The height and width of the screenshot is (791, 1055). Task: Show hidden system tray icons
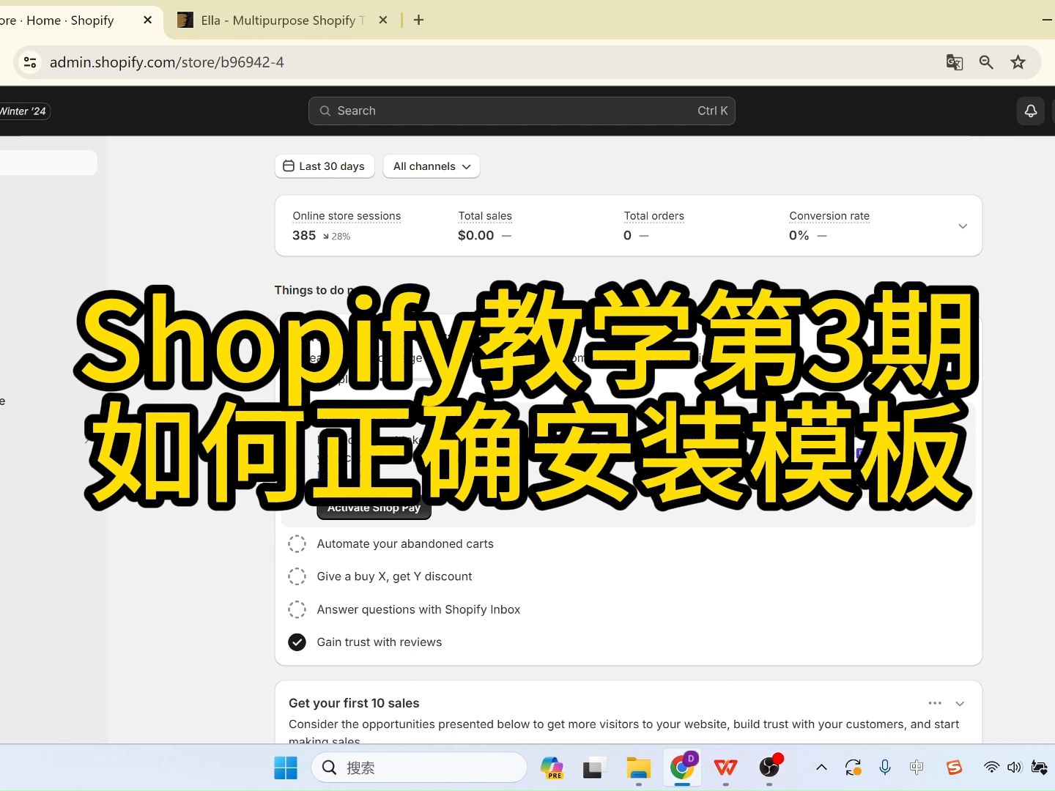coord(821,768)
